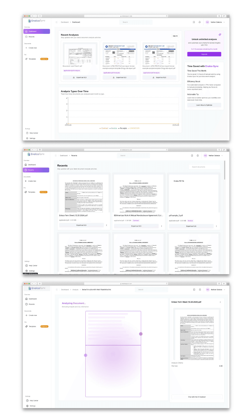Toggle the Invoice series in chart legend
Viewport: 245px width, 420px height.
tap(113, 128)
